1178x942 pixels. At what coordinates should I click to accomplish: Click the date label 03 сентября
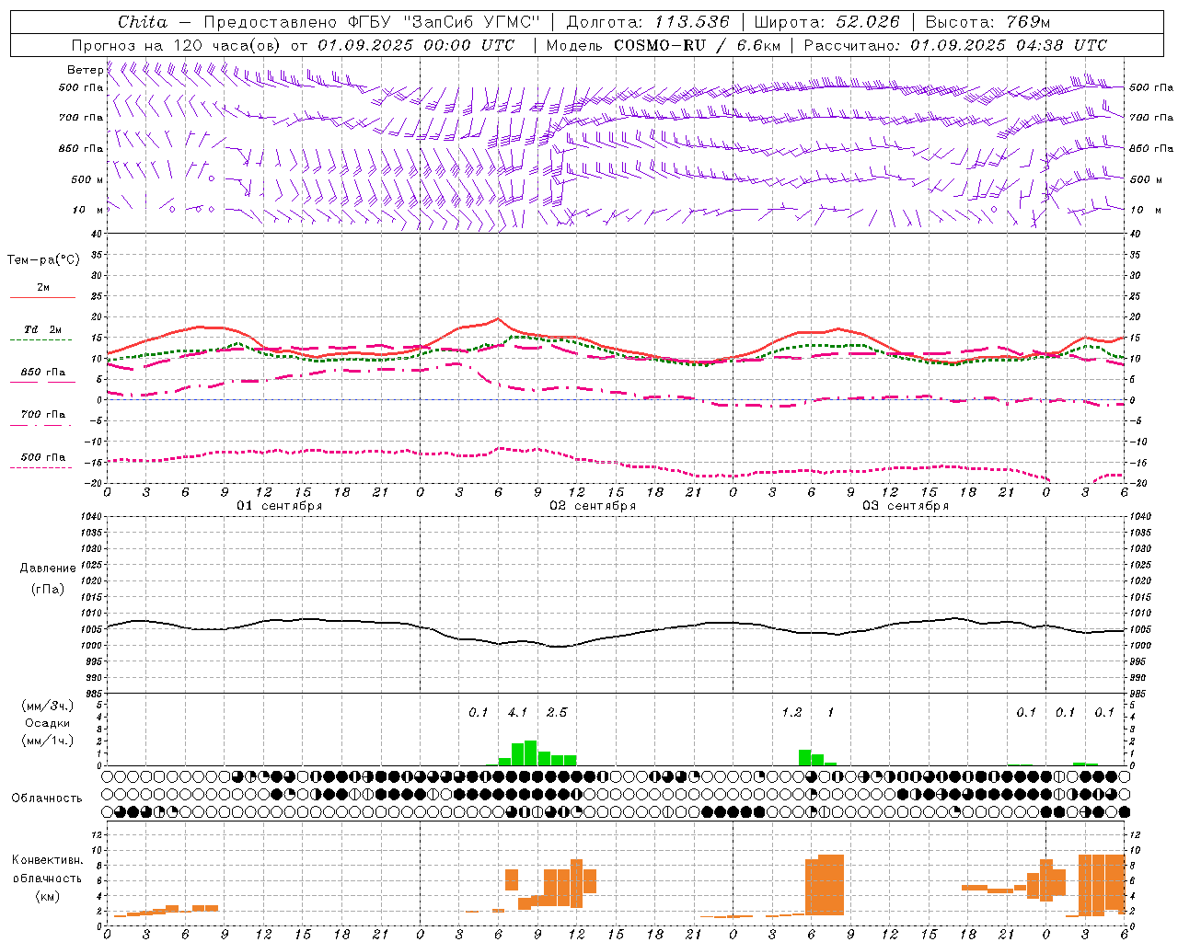[906, 506]
